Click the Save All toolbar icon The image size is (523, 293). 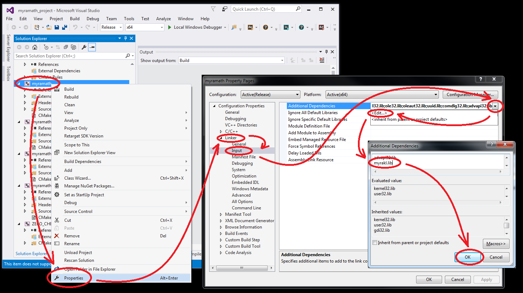(65, 27)
